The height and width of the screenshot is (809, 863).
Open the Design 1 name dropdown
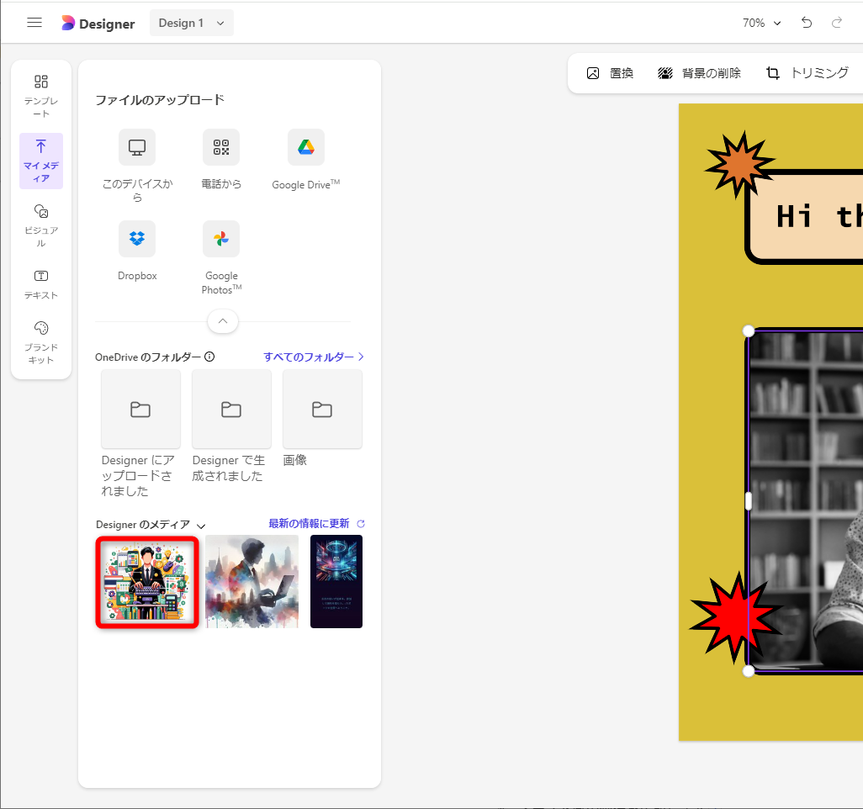coord(192,23)
